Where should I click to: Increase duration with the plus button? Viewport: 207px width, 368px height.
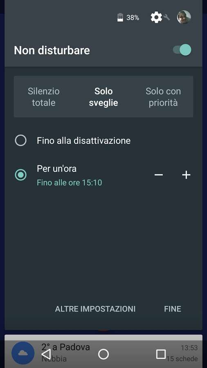click(186, 175)
